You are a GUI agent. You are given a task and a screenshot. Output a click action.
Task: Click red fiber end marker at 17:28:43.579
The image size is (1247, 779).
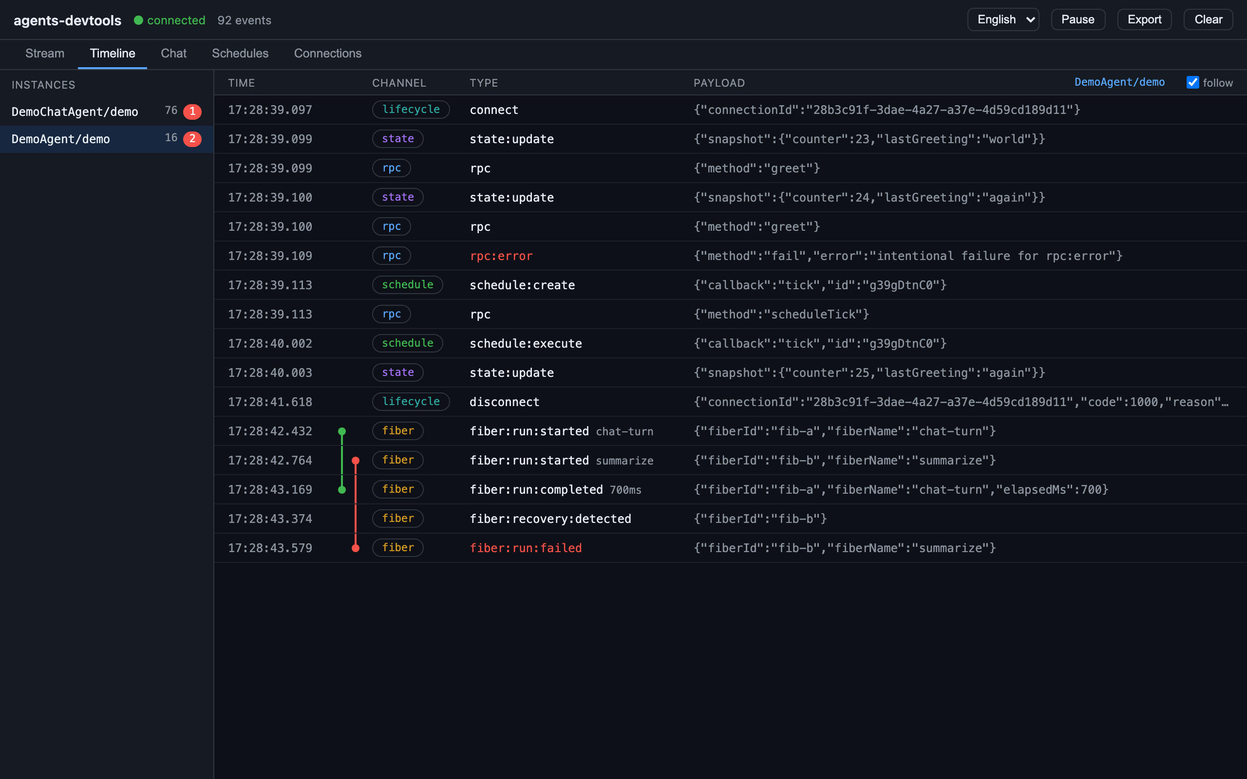coord(356,548)
